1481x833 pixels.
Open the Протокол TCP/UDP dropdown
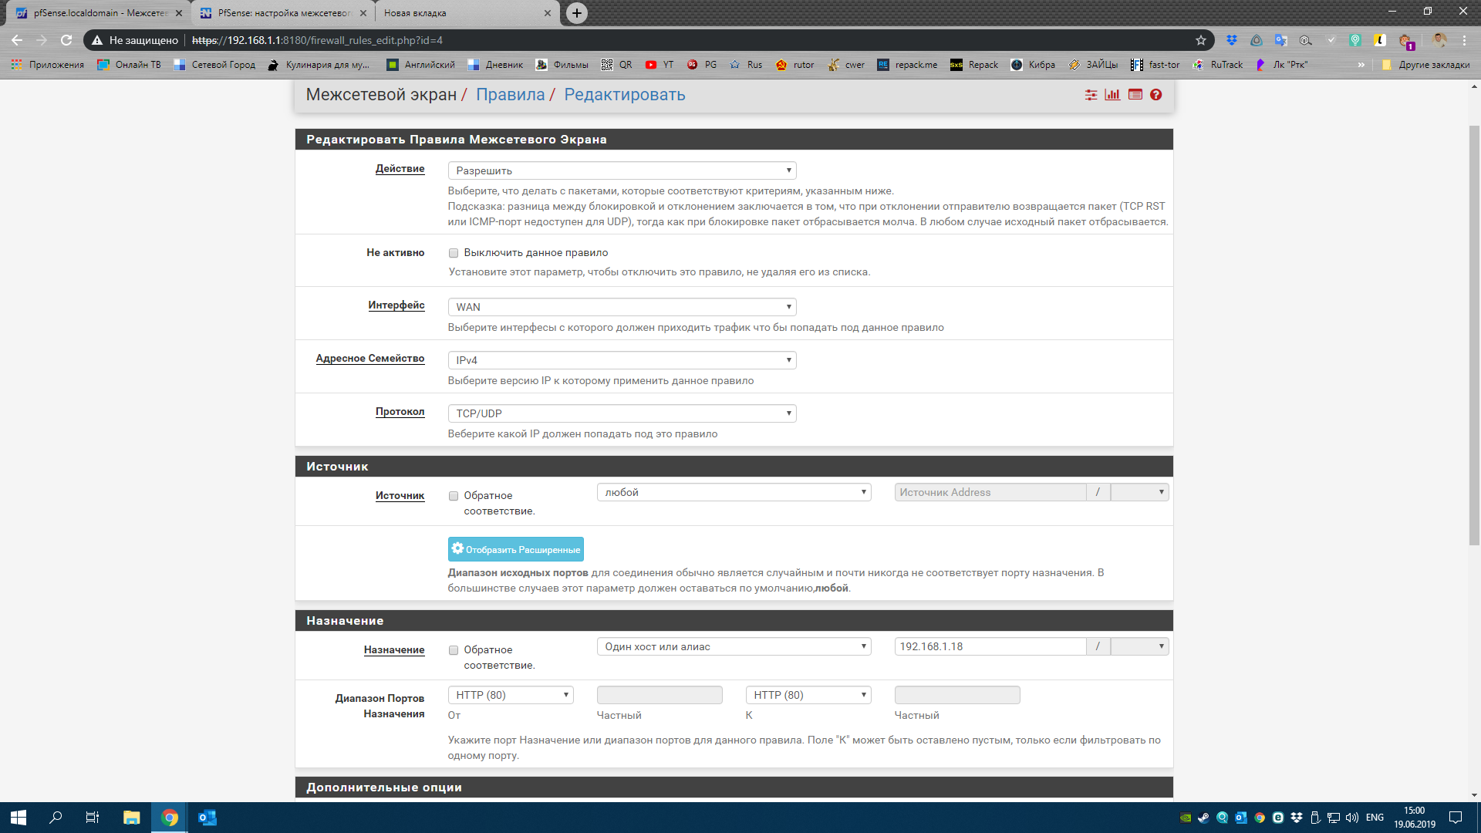[x=620, y=412]
